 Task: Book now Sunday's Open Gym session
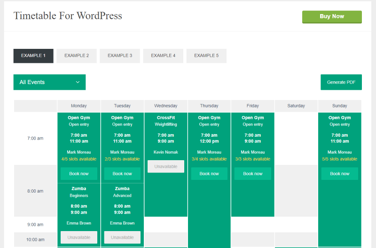click(x=339, y=174)
